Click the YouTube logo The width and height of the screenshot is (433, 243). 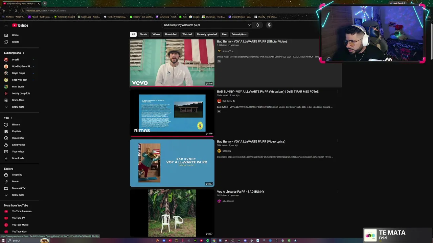point(20,25)
